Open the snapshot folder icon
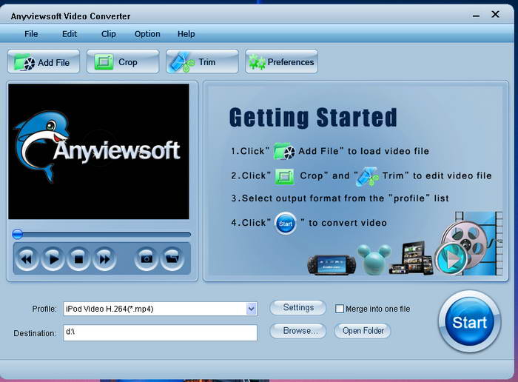Image resolution: width=518 pixels, height=382 pixels. pyautogui.click(x=172, y=258)
